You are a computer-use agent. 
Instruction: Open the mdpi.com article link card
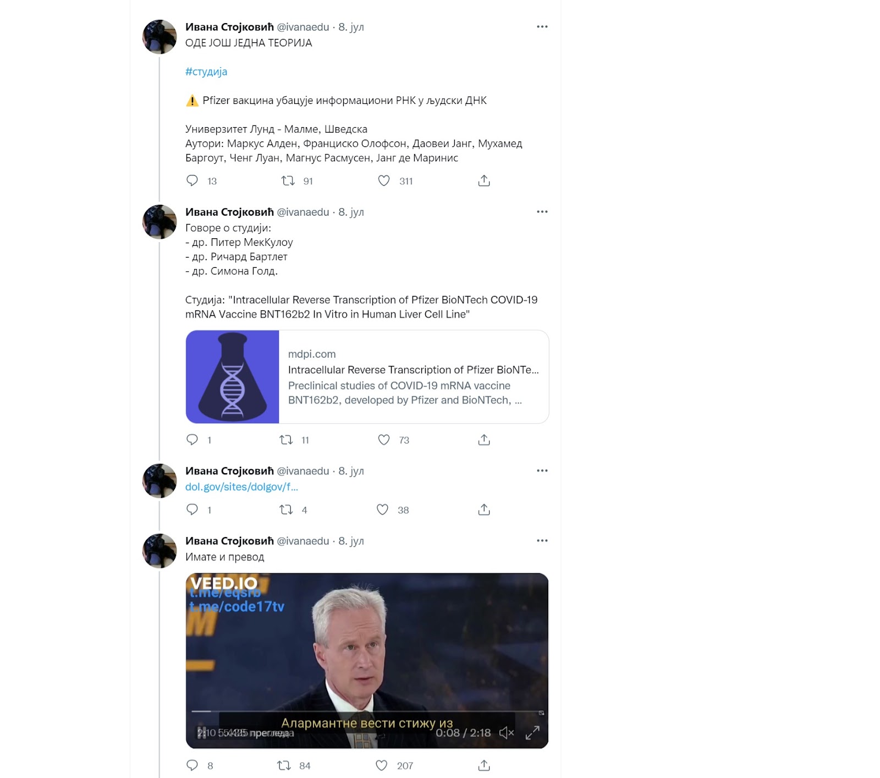[x=367, y=377]
